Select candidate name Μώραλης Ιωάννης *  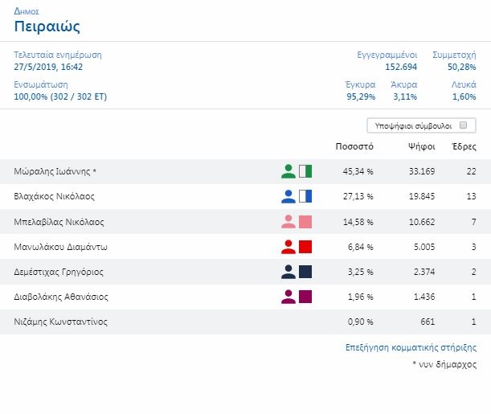point(55,171)
